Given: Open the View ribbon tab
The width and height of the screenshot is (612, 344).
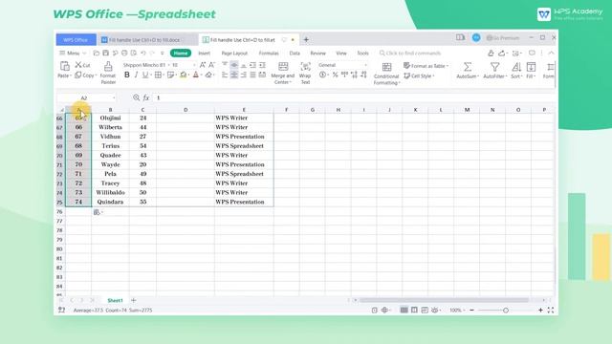Looking at the screenshot, I should click(341, 54).
